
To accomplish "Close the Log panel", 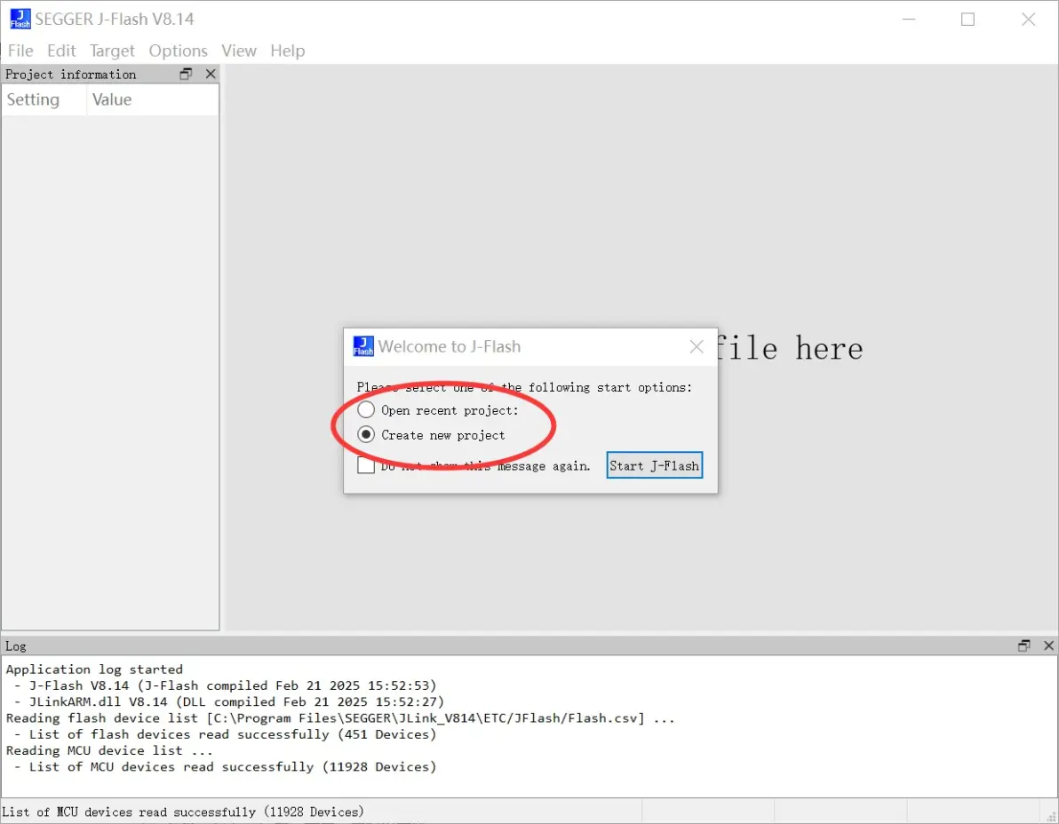I will 1049,646.
